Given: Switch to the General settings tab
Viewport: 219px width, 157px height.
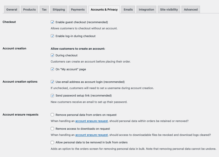Looking at the screenshot, I should 12,9.
